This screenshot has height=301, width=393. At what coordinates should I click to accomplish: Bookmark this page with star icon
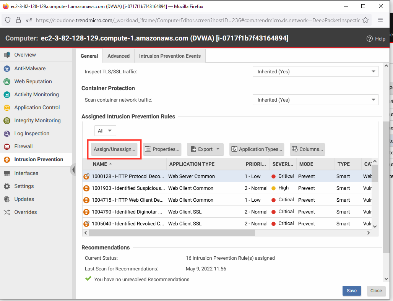365,20
